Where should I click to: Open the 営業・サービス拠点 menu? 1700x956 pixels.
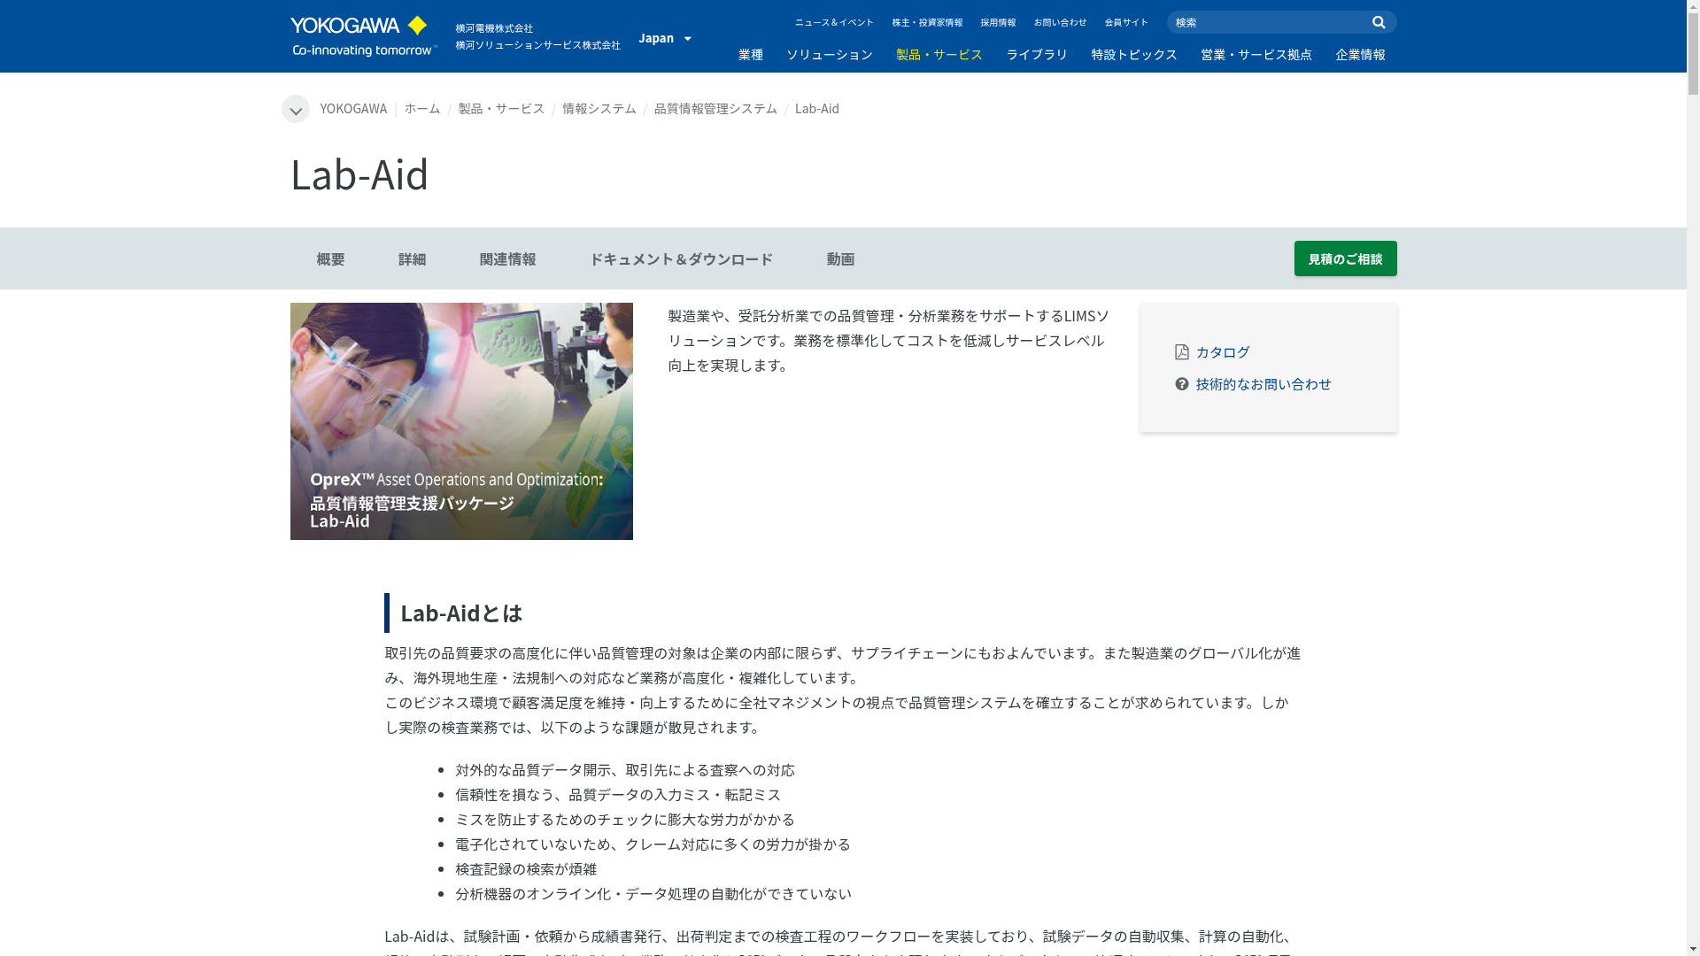(x=1256, y=55)
